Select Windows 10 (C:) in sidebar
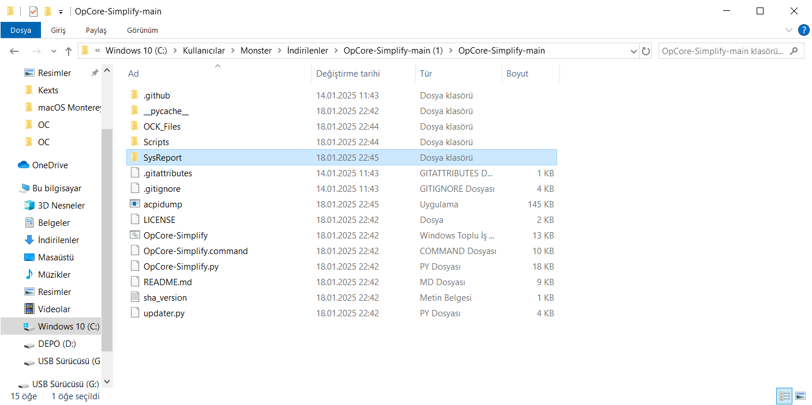 (x=51, y=326)
